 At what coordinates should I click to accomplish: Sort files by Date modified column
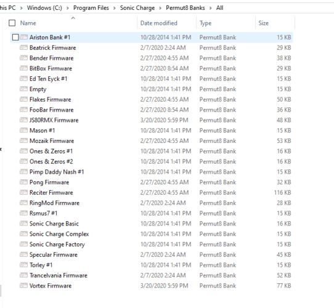tap(159, 23)
